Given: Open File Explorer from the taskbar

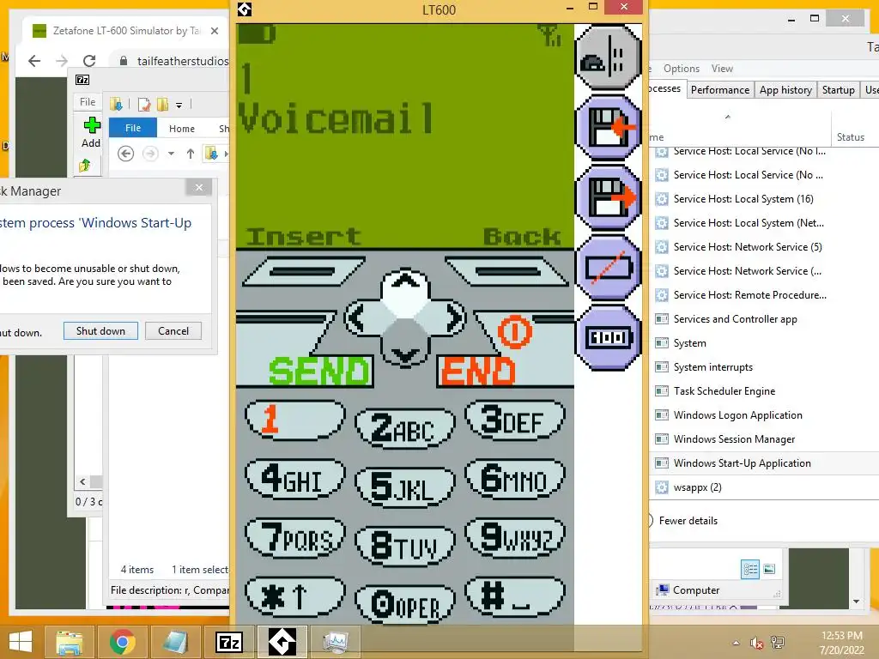Looking at the screenshot, I should point(70,642).
